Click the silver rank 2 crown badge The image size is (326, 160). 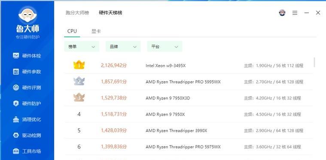(x=79, y=81)
